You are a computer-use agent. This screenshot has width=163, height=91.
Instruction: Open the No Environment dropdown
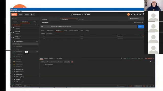click(x=137, y=19)
